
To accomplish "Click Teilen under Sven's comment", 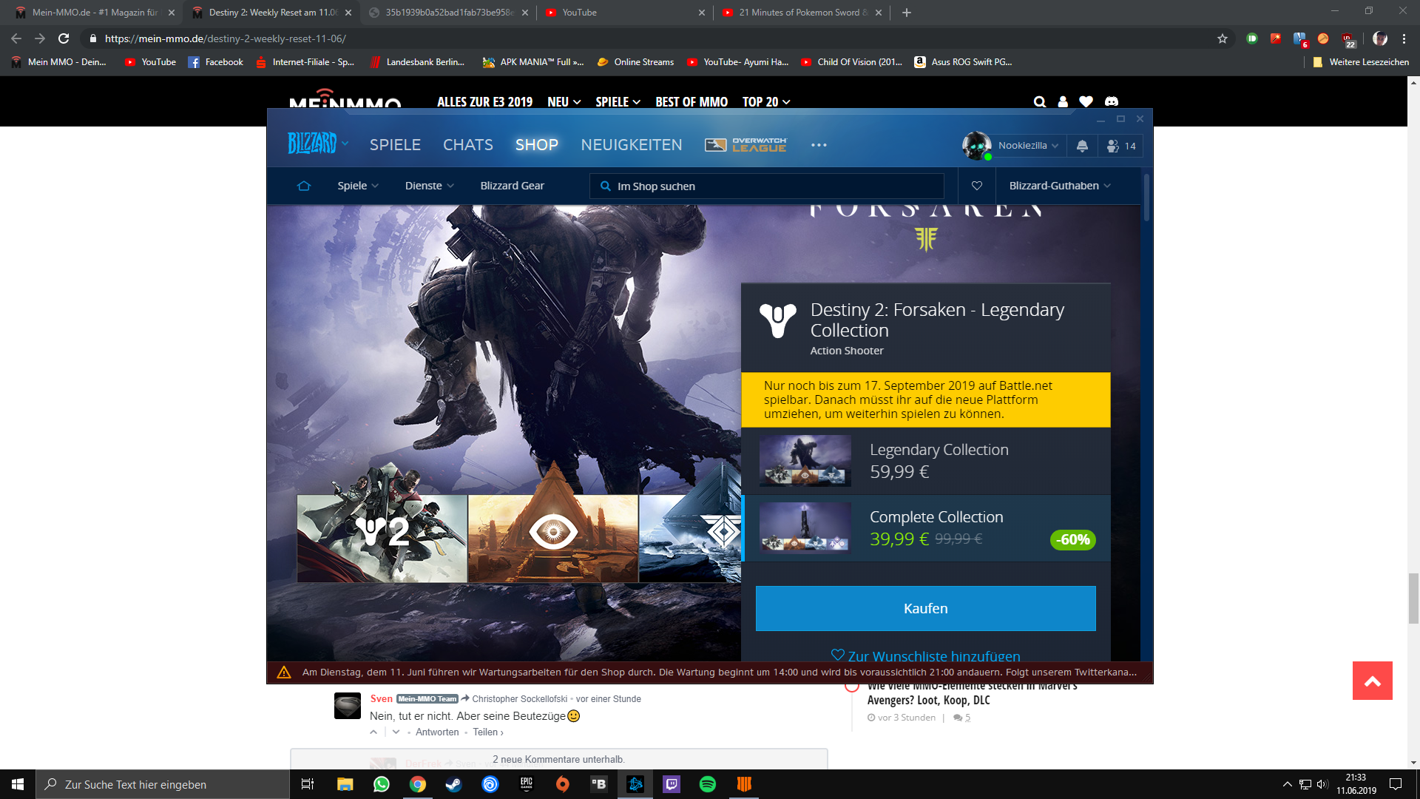I will pos(488,732).
